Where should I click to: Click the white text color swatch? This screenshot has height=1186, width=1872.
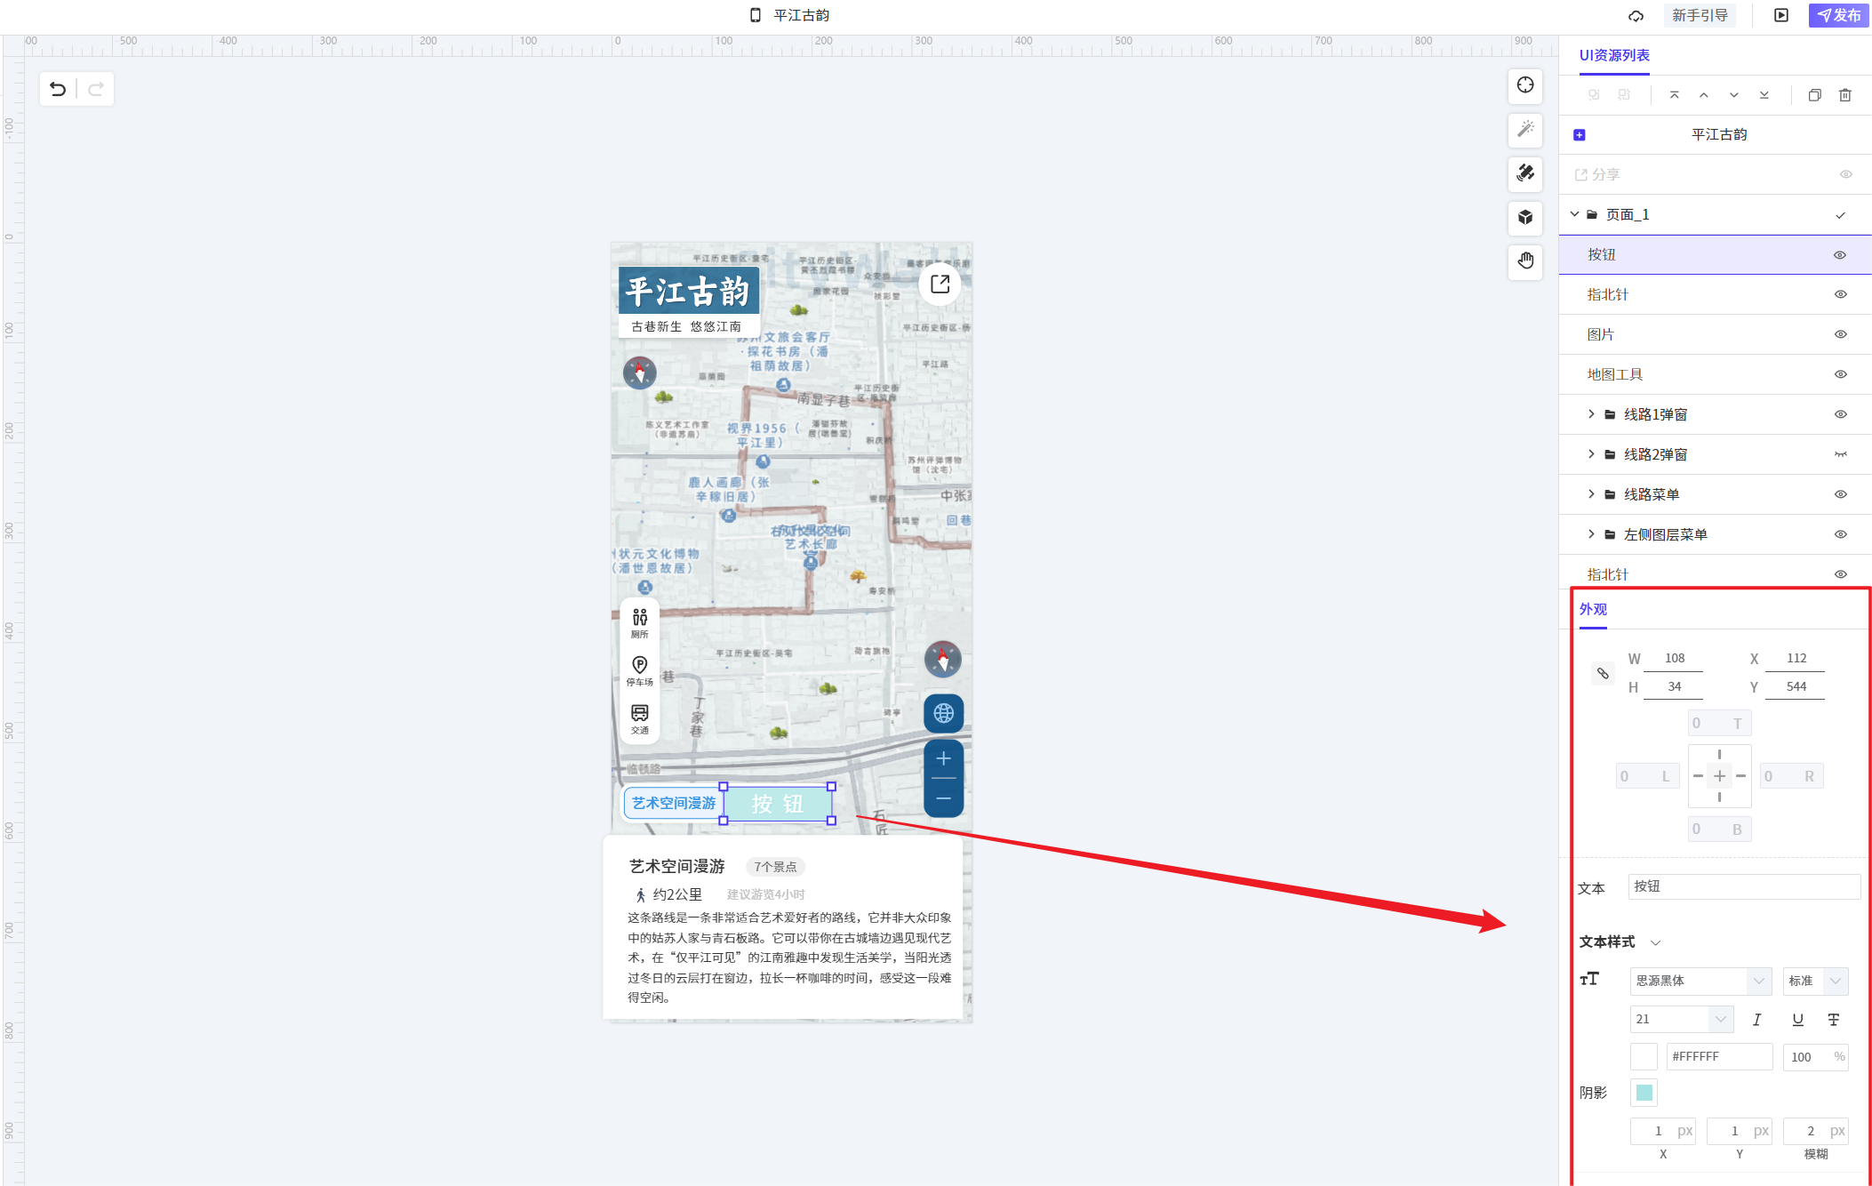tap(1644, 1056)
